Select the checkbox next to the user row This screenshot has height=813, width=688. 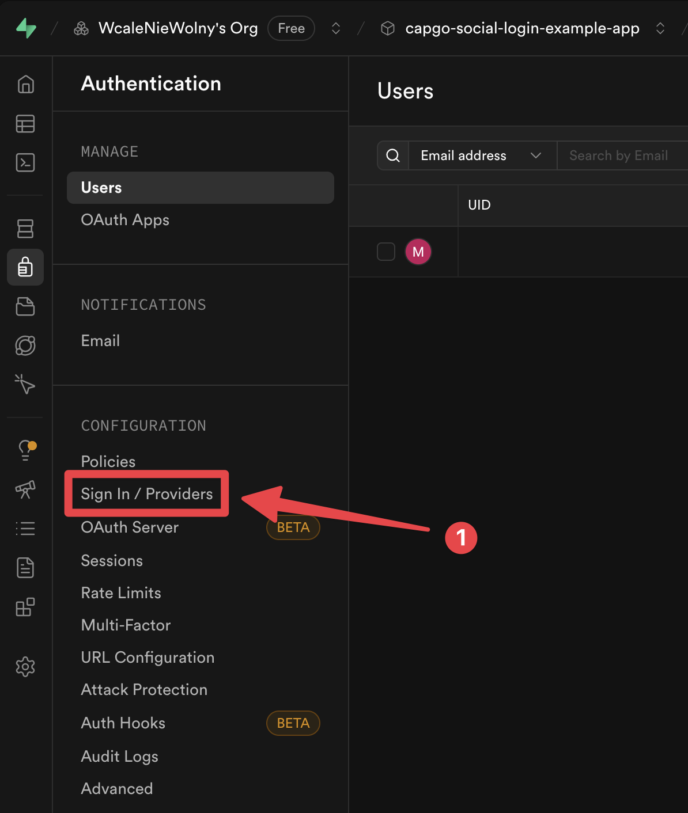(x=386, y=252)
